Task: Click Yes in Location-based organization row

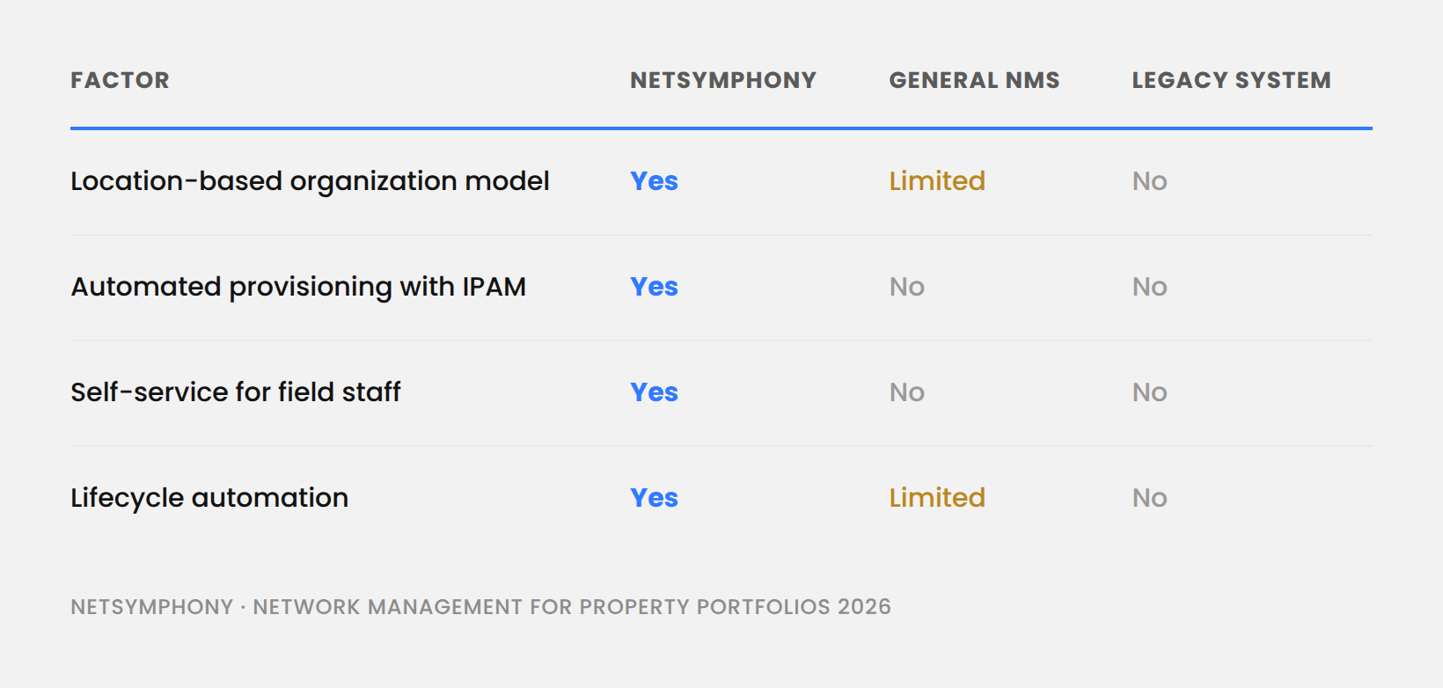Action: pyautogui.click(x=654, y=181)
